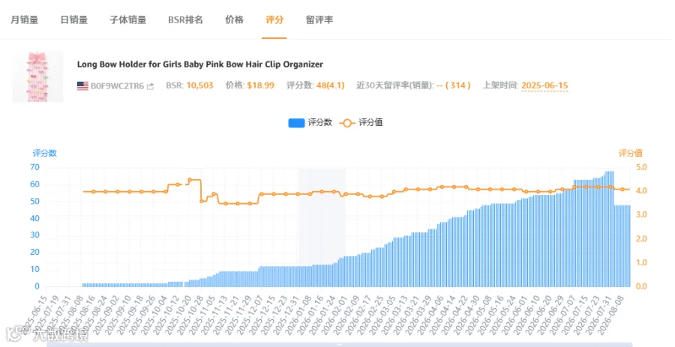675x347 pixels.
Task: Switch to the 月销量 tab
Action: (x=25, y=19)
